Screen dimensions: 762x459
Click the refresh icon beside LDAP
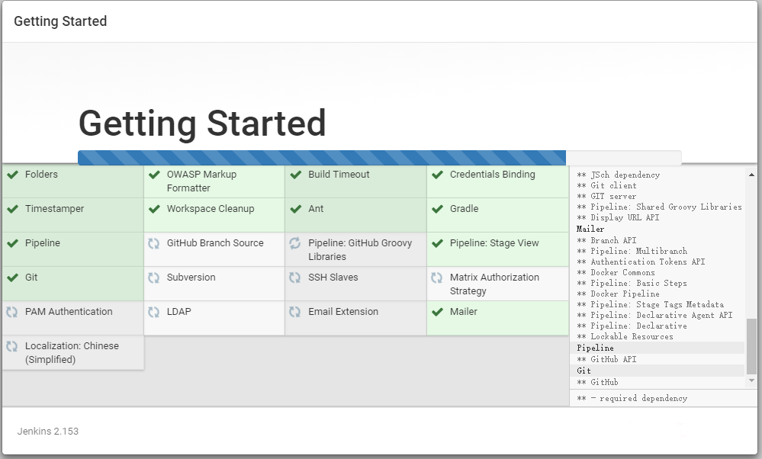click(x=154, y=312)
